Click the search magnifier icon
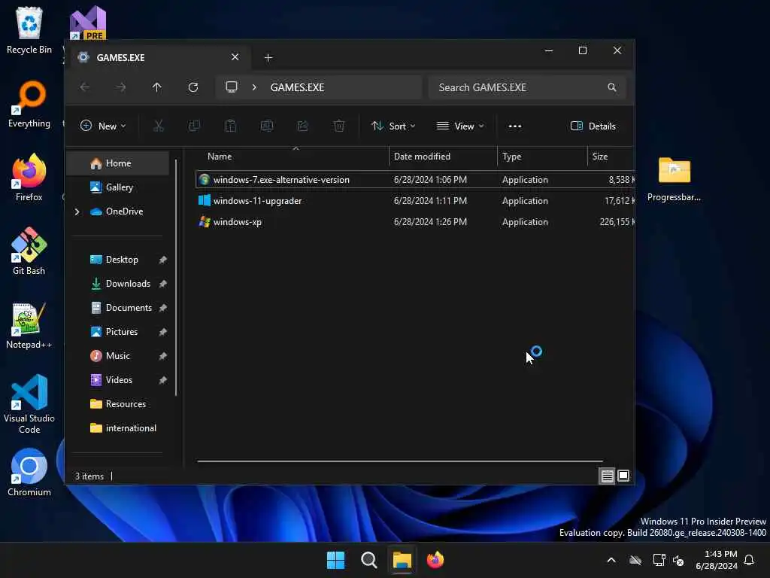 click(612, 87)
